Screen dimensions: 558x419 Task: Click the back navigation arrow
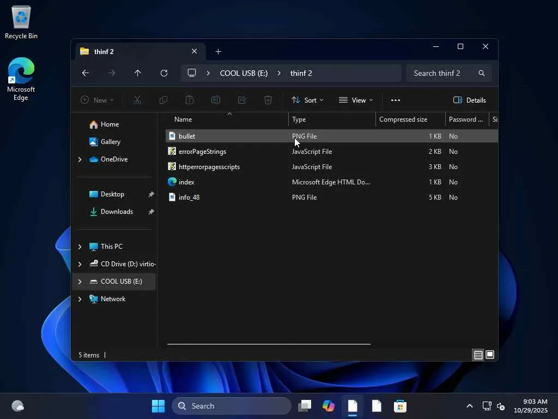(x=86, y=73)
